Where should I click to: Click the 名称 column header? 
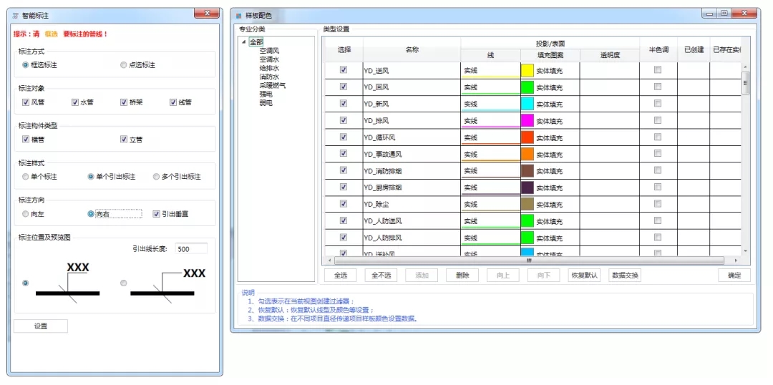point(412,50)
